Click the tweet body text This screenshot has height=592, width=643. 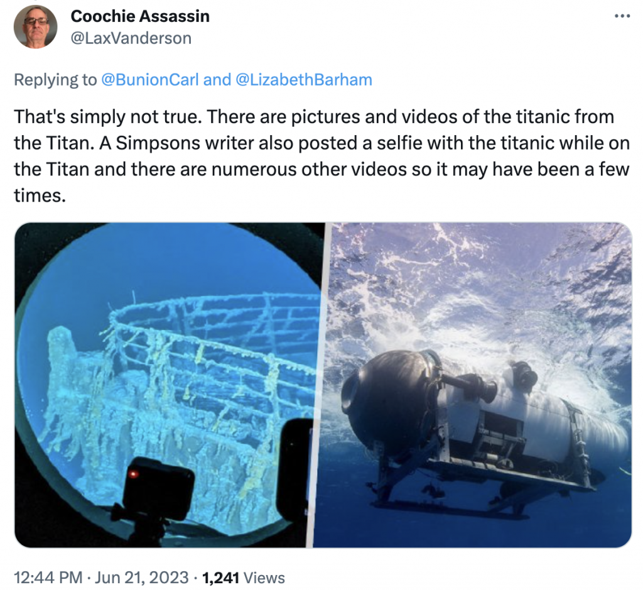321,156
